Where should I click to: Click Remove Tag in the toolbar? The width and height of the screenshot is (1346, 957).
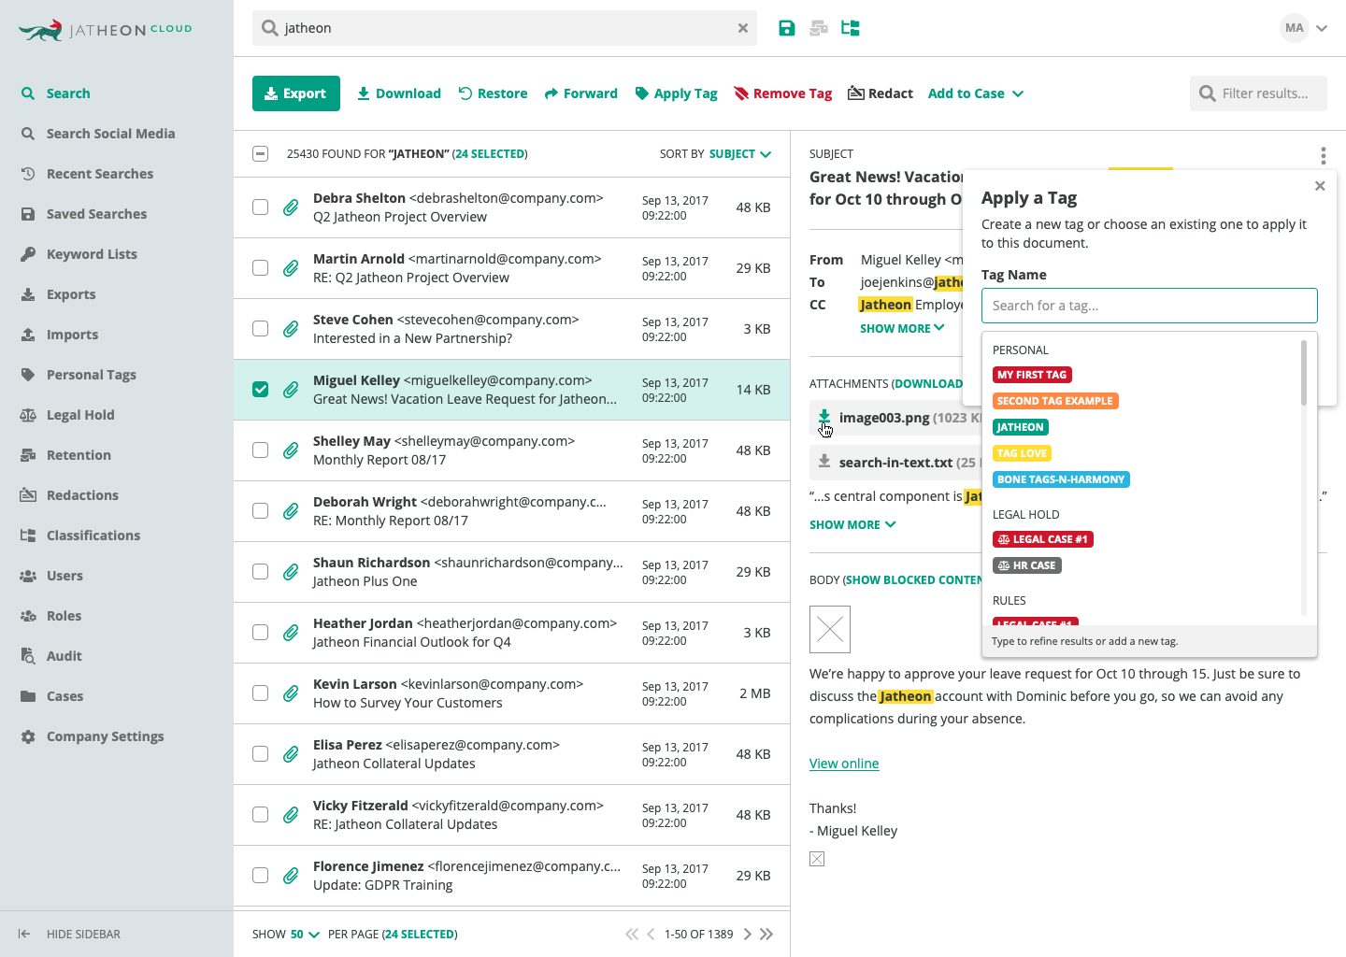[x=782, y=93]
